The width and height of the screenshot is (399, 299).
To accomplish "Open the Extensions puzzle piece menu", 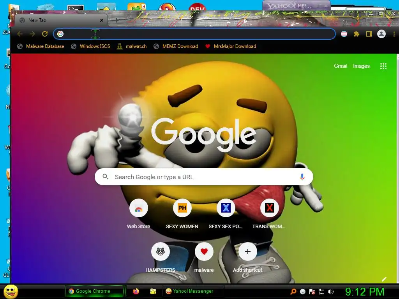I will (x=357, y=34).
